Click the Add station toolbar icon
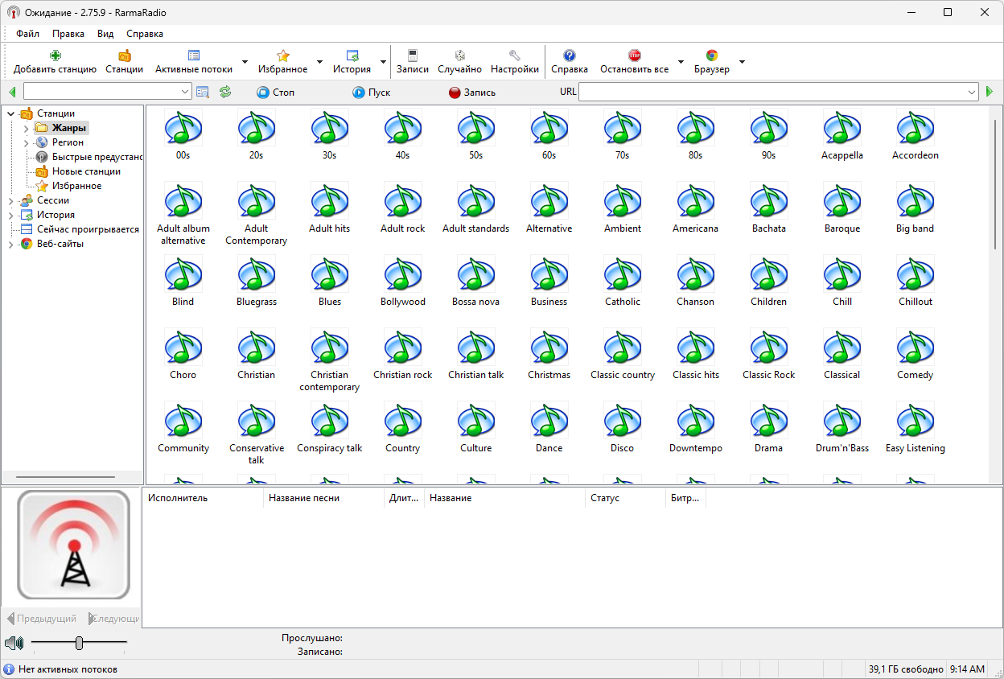The width and height of the screenshot is (1004, 679). click(x=55, y=56)
